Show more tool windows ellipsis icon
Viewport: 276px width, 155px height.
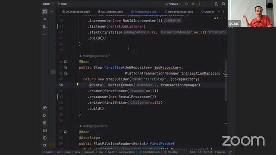45,34
